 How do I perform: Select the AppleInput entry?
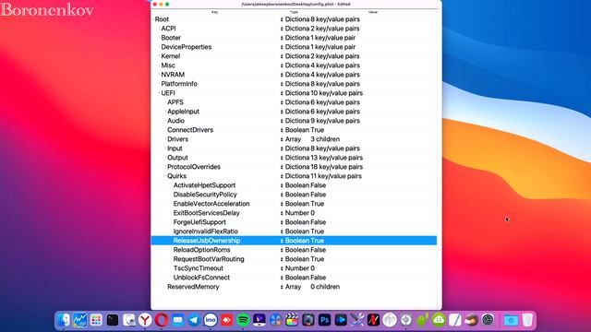(x=294, y=112)
